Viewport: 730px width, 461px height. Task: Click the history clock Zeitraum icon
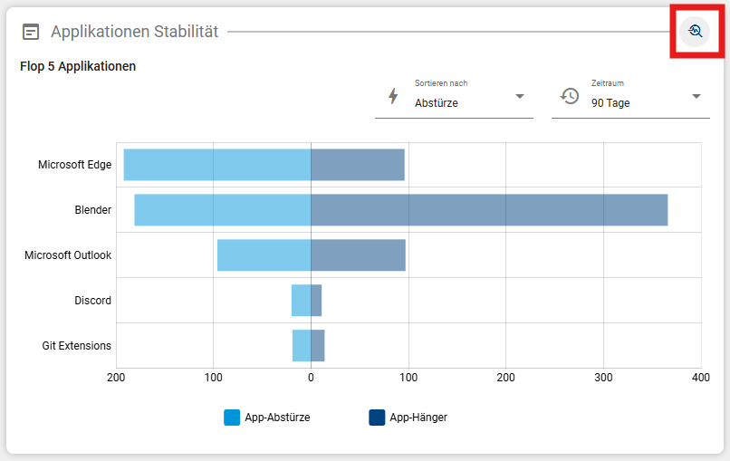pos(570,96)
